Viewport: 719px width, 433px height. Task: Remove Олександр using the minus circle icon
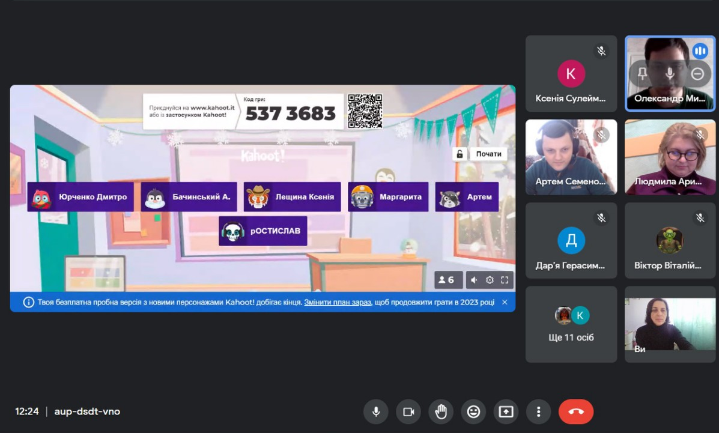pyautogui.click(x=697, y=74)
